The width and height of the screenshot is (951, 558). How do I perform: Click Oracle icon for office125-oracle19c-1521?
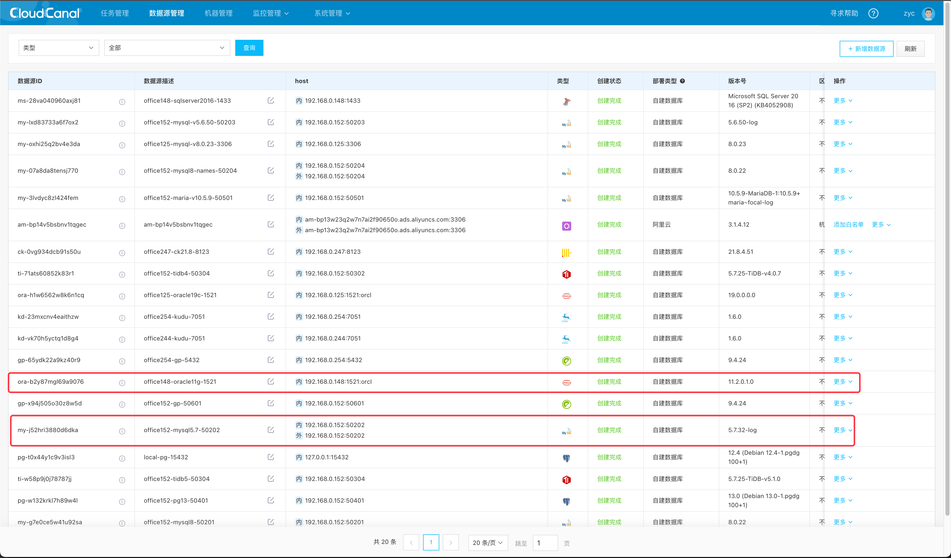tap(566, 296)
